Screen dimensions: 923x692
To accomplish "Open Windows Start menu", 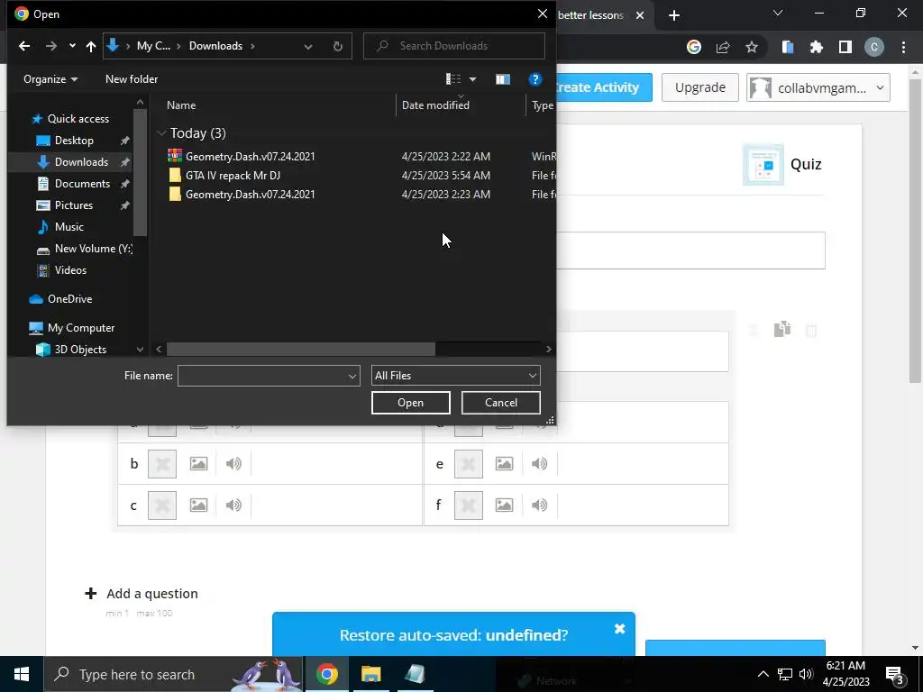I will (22, 674).
